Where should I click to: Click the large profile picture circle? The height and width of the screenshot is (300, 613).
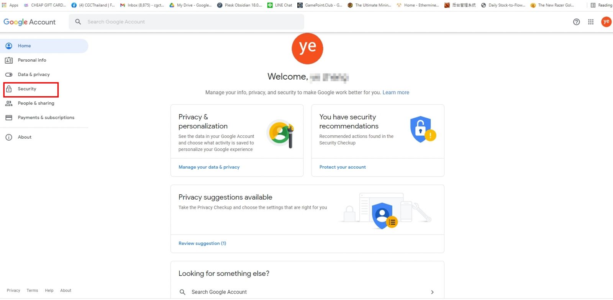click(x=307, y=49)
